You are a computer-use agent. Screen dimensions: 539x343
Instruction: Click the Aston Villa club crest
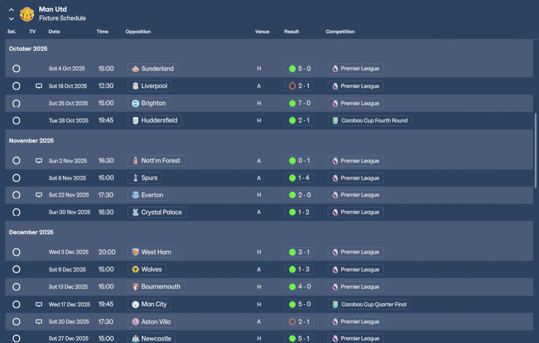pyautogui.click(x=135, y=322)
